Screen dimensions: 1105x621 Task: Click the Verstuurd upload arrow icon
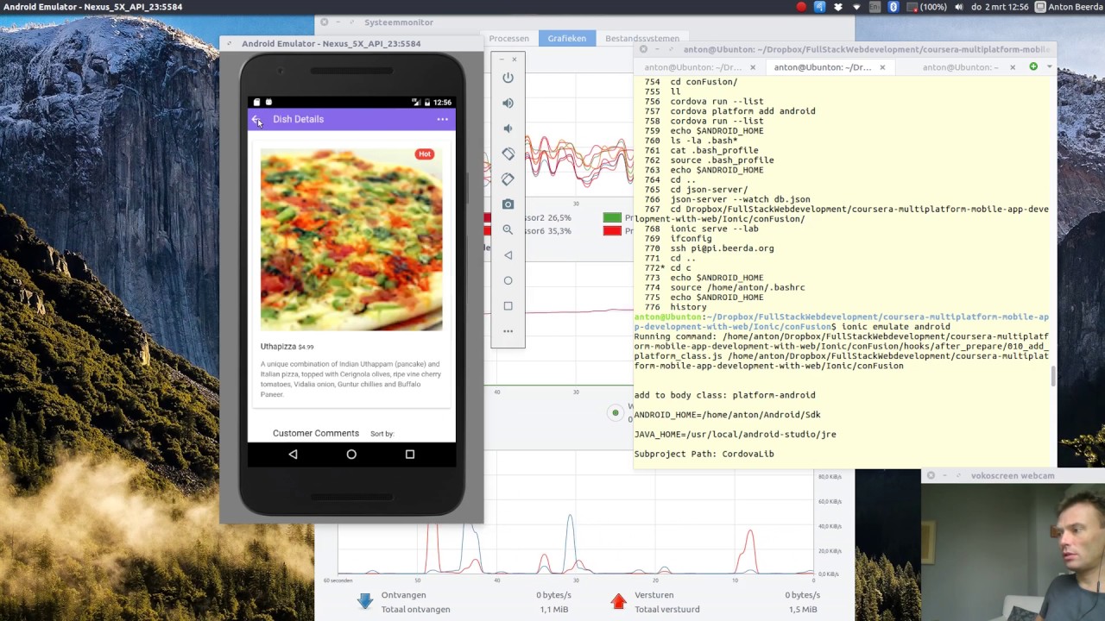tap(618, 601)
